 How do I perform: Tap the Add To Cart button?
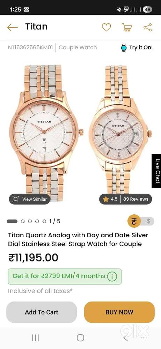[x=42, y=312]
